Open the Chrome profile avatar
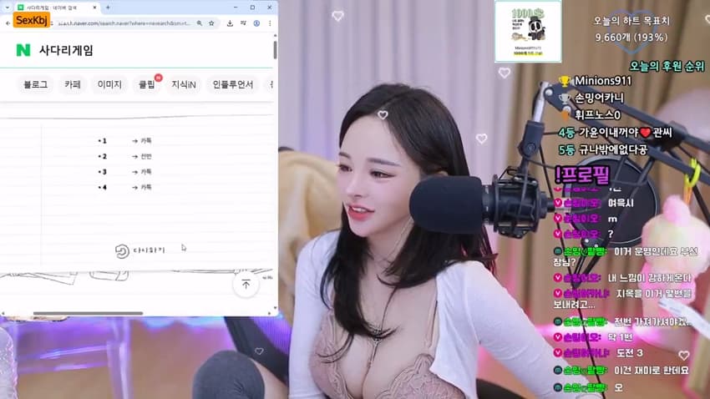Screen dimensions: 710x399 coord(256,23)
